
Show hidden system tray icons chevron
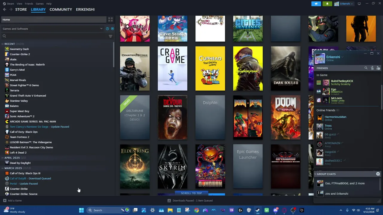(x=341, y=210)
